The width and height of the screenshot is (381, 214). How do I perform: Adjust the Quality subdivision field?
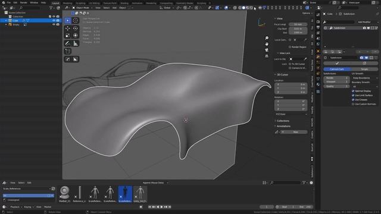pos(336,86)
